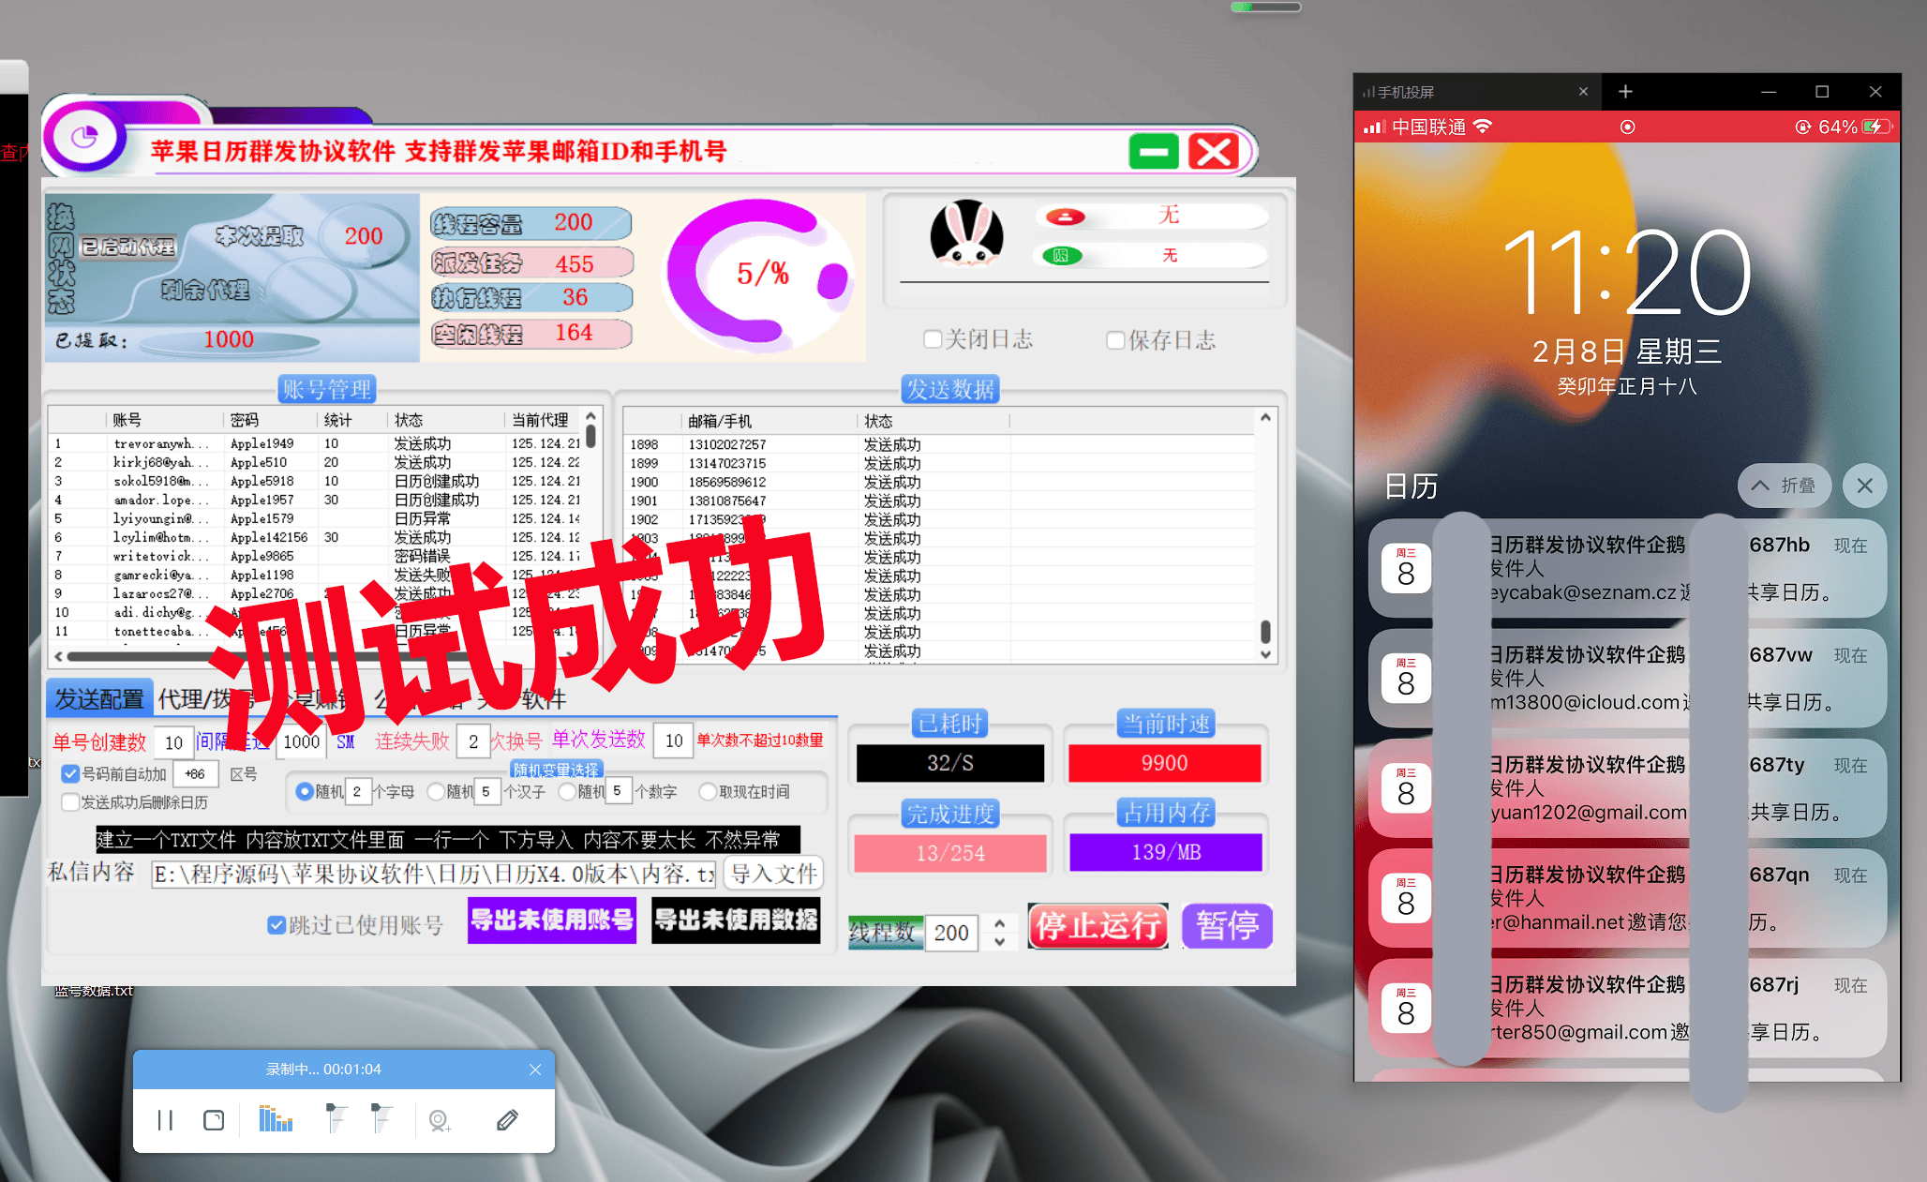Image resolution: width=1927 pixels, height=1182 pixels.
Task: Select the 随机个汉子 radio button
Action: point(435,791)
